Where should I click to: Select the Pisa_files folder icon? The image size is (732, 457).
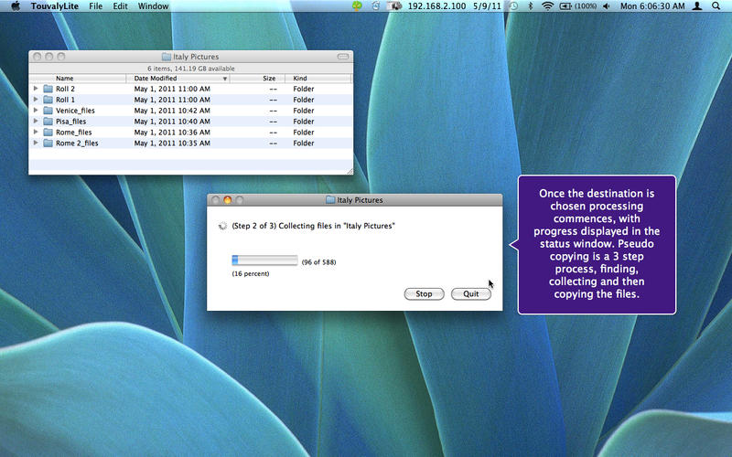coord(48,122)
